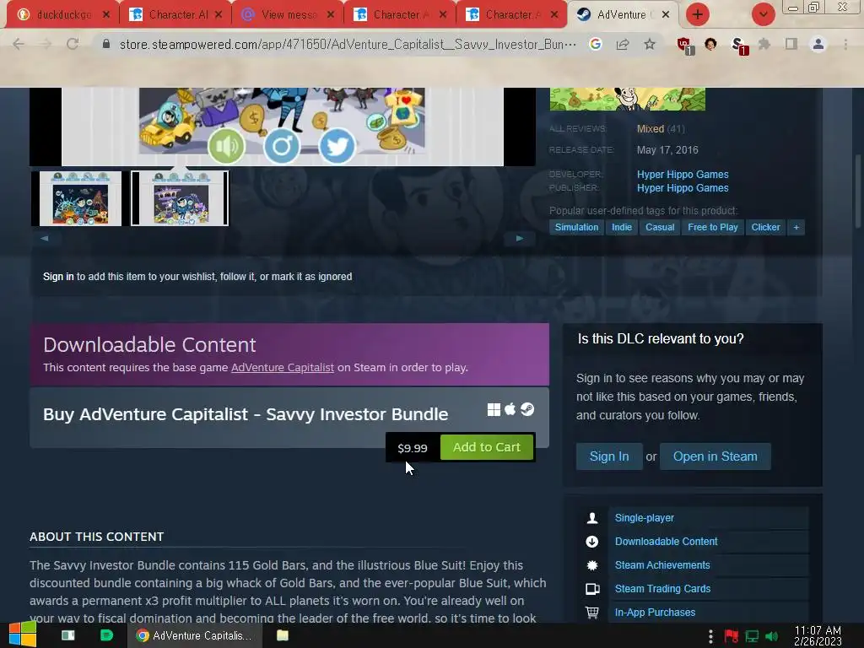Bookmark this page with the star icon
This screenshot has width=864, height=648.
click(x=650, y=44)
